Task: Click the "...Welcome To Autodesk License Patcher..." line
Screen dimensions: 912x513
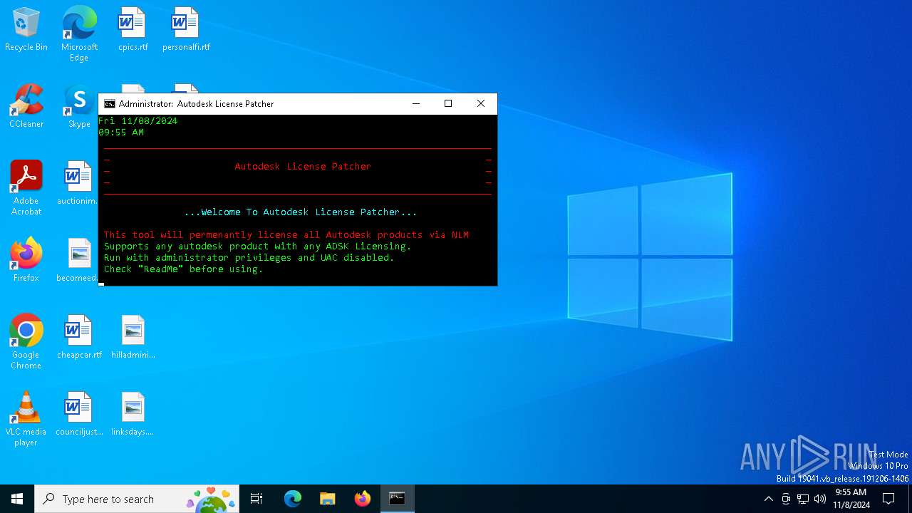Action: coord(301,212)
